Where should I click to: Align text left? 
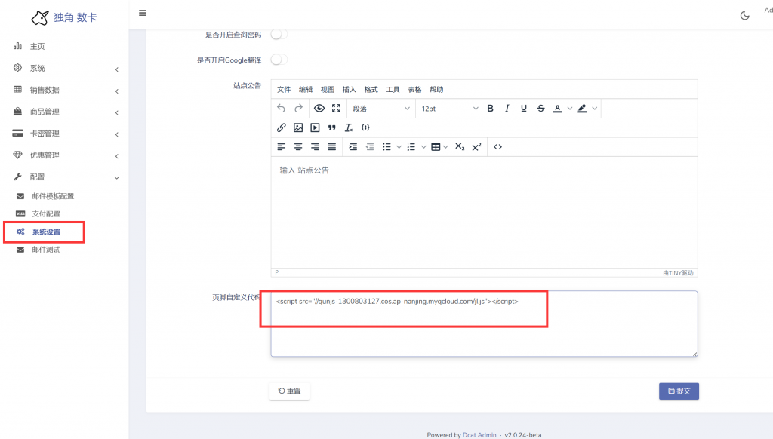coord(281,147)
